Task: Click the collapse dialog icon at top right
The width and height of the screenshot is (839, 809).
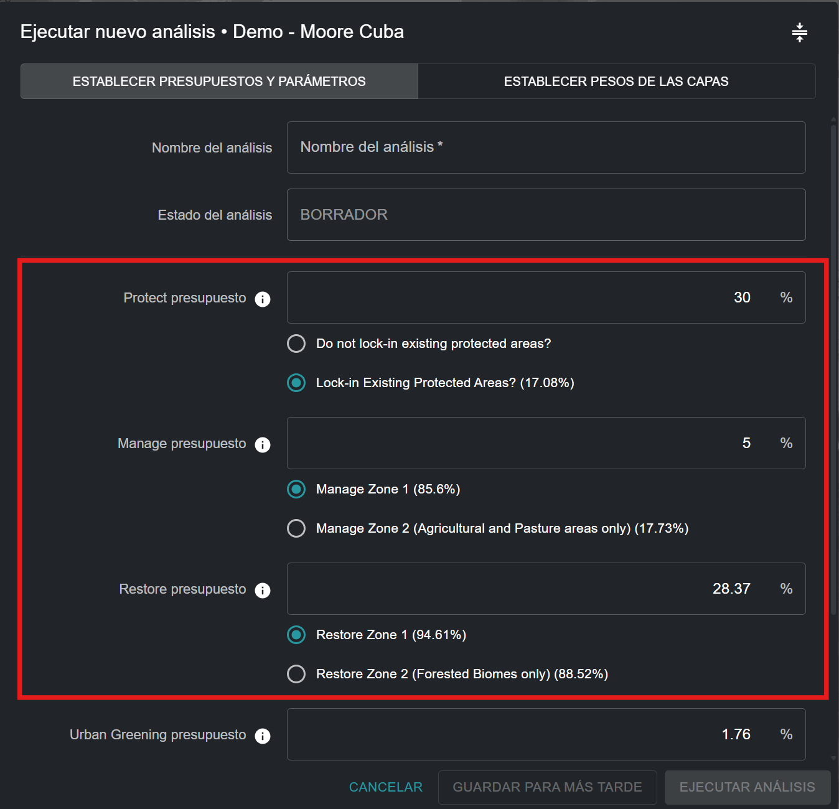Action: point(799,32)
